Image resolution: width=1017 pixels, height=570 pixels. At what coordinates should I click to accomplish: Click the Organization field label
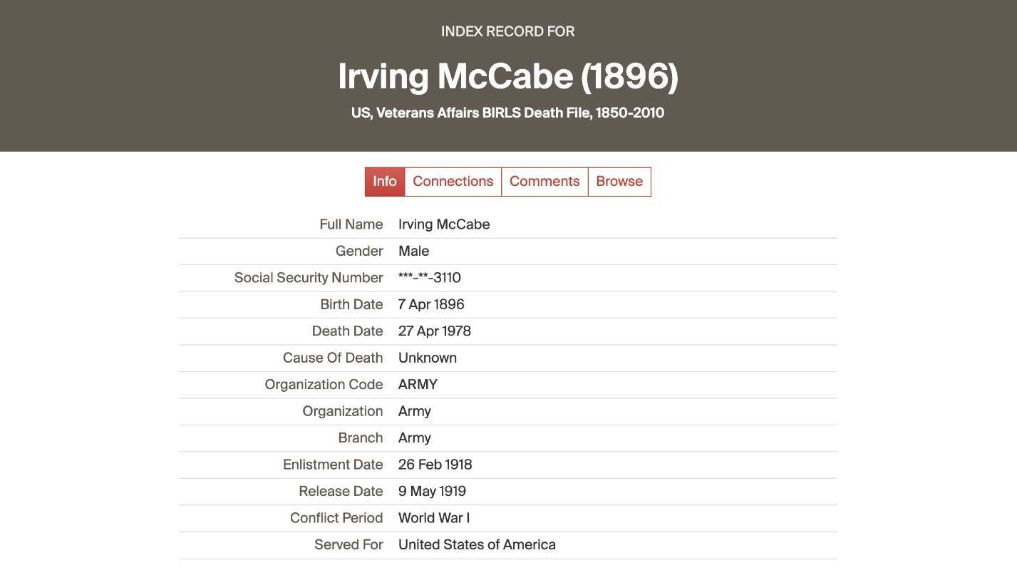pyautogui.click(x=343, y=411)
